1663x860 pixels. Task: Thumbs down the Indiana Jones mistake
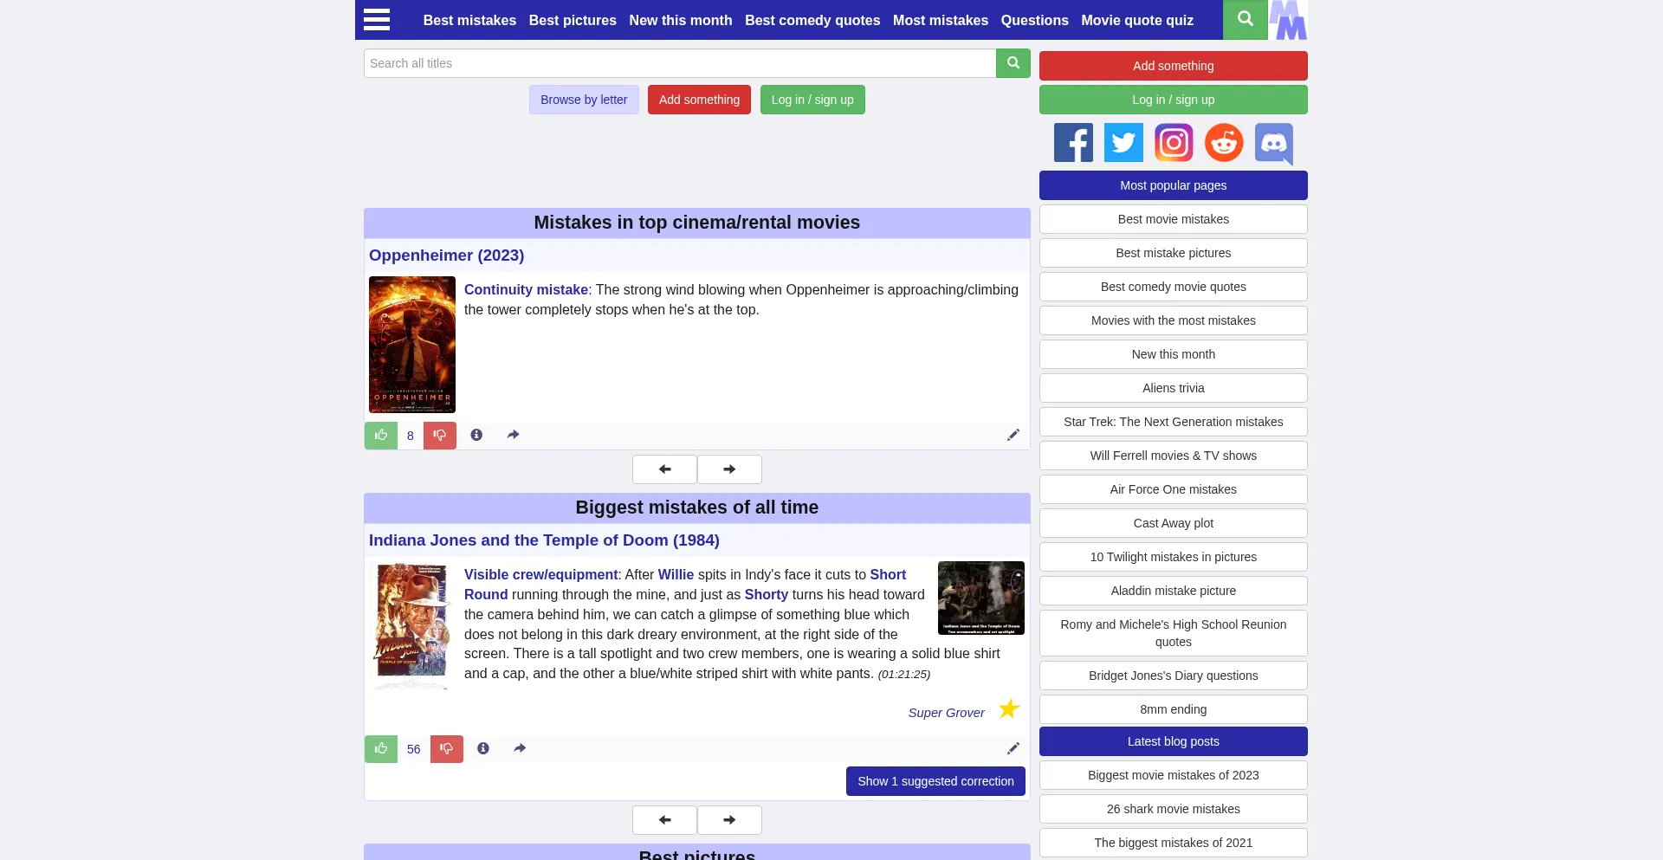447,749
